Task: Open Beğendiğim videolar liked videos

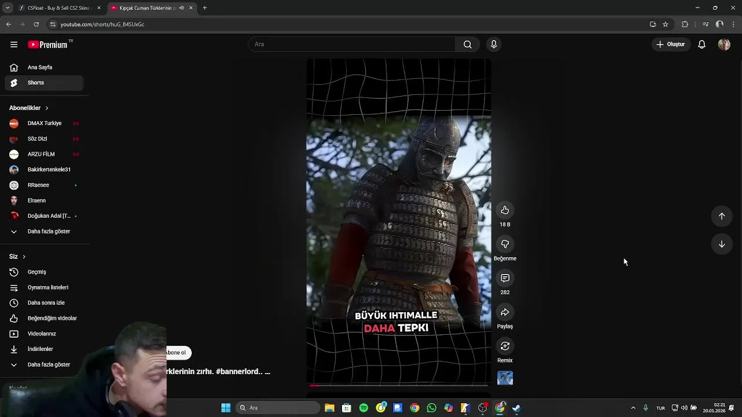Action: point(44,319)
